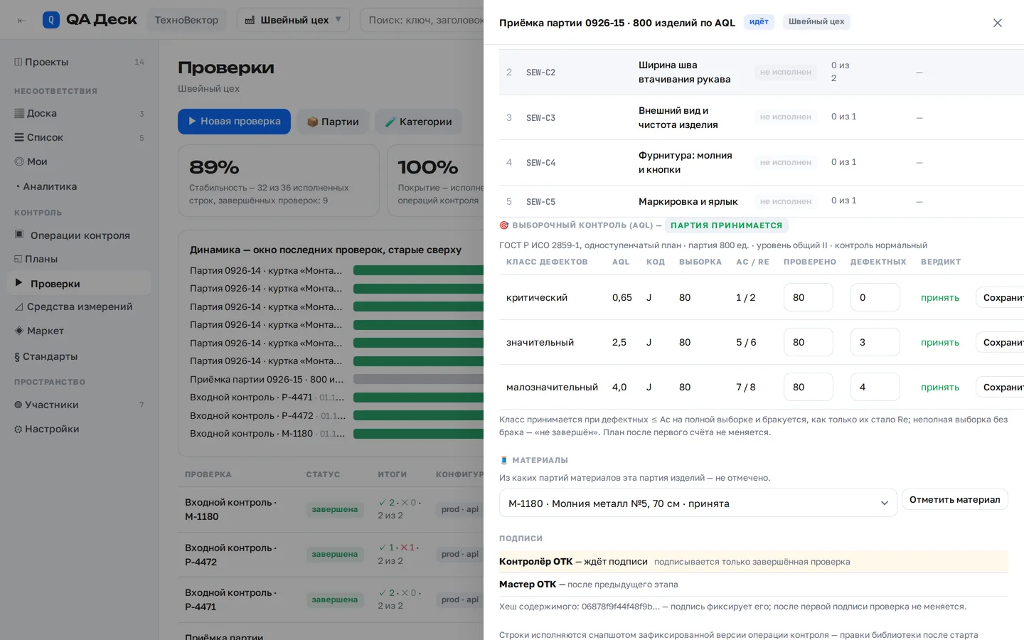
Task: Click the QA Деск logo icon
Action: (x=51, y=20)
